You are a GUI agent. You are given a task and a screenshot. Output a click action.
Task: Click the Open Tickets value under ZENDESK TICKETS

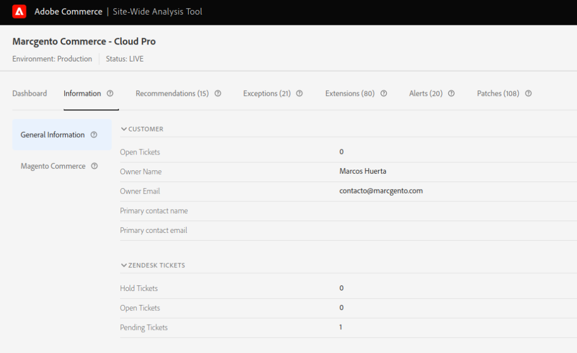pos(341,307)
